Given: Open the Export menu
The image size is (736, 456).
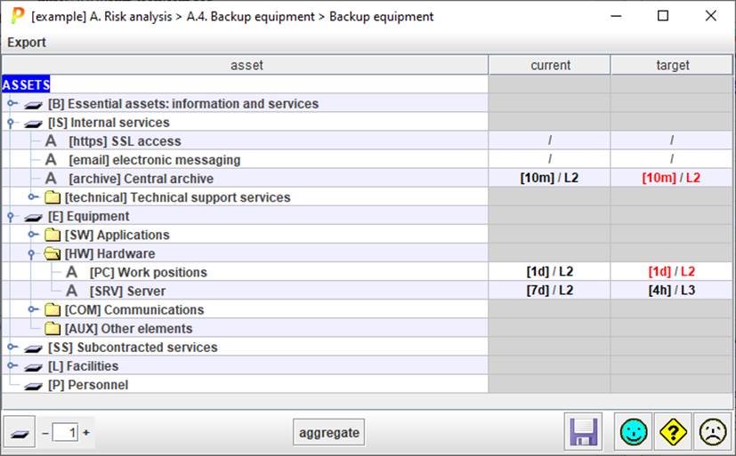Looking at the screenshot, I should tap(27, 42).
